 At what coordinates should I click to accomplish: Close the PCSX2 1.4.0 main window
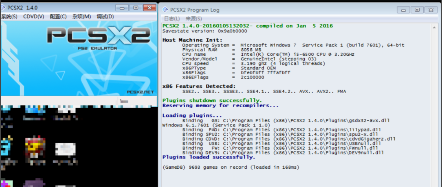pos(149,8)
